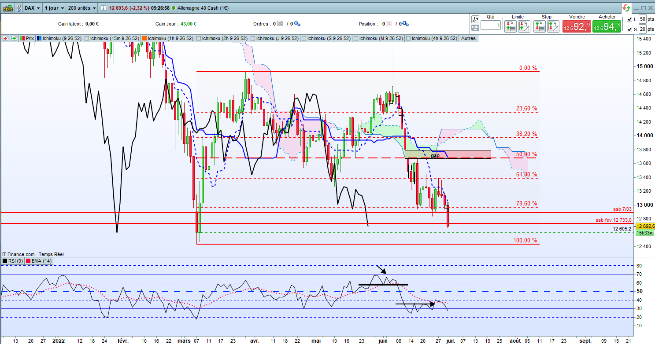Open the instrument information 'i' icon
Viewport: 655px width, 344px height.
(103, 8)
